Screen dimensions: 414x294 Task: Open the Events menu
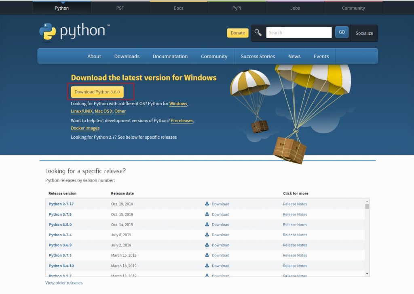321,56
